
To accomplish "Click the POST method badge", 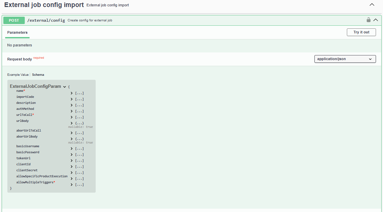I will pyautogui.click(x=14, y=20).
